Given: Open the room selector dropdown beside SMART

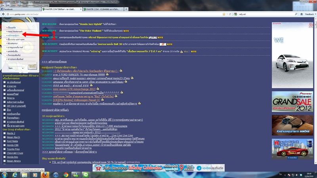Looking at the screenshot, I should (x=16, y=68).
